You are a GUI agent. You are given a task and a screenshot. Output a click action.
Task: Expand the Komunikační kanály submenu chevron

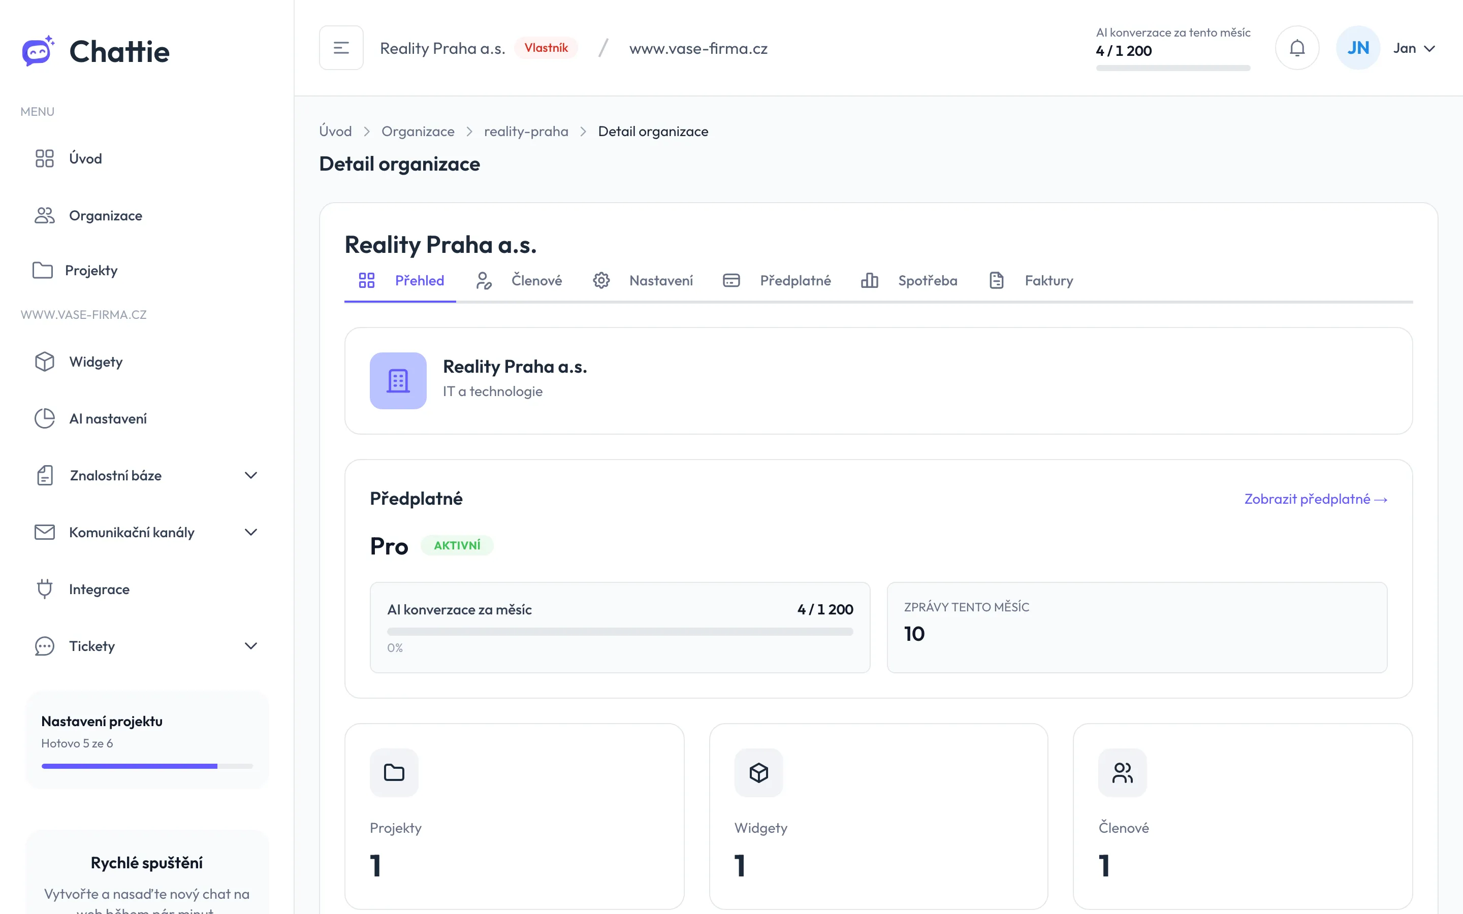tap(251, 532)
